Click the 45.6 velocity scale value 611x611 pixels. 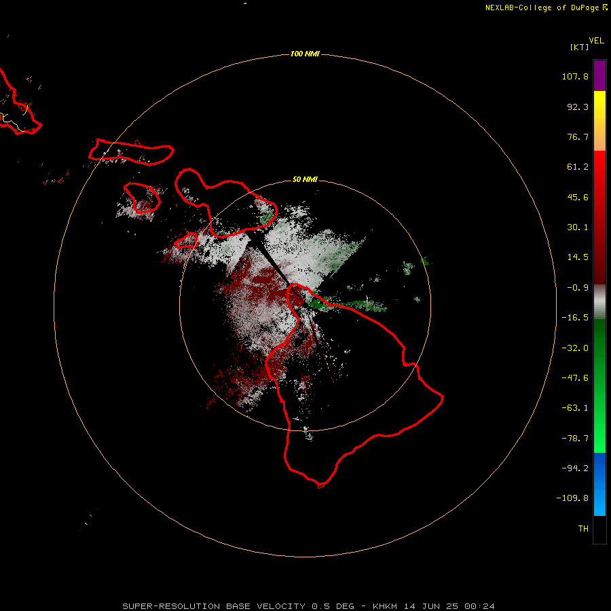tap(578, 197)
